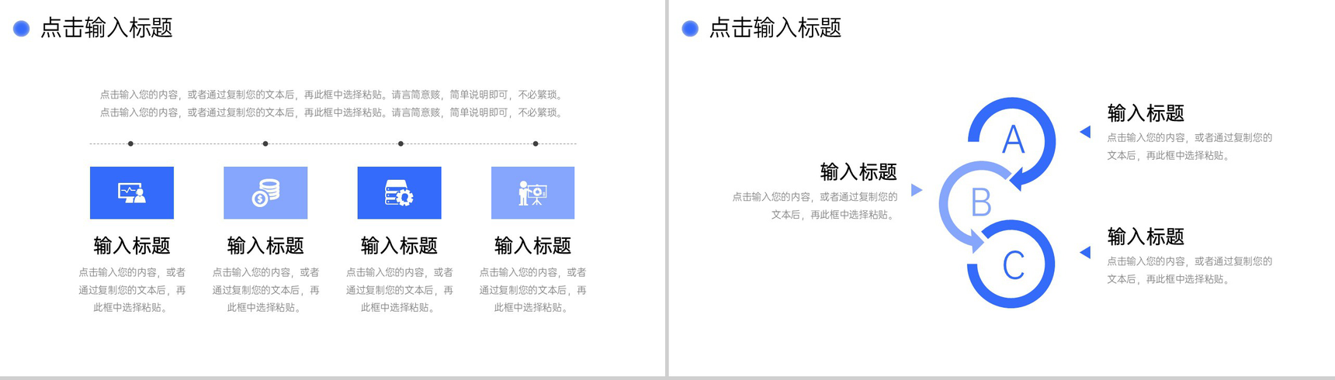Select the two-line intro paragraph above timeline
This screenshot has height=380, width=1335.
[333, 103]
